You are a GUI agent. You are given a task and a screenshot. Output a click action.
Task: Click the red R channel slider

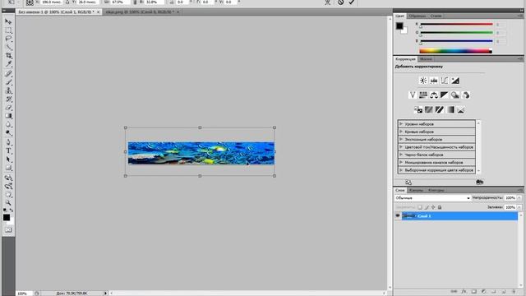[456, 24]
